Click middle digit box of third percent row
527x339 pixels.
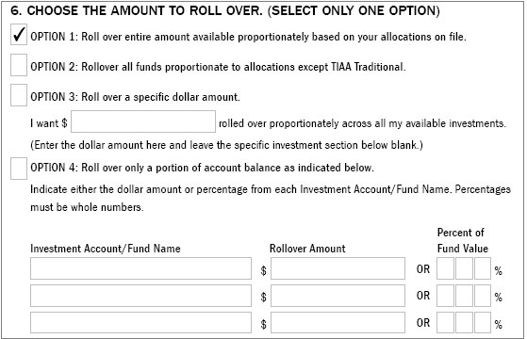[x=464, y=323]
